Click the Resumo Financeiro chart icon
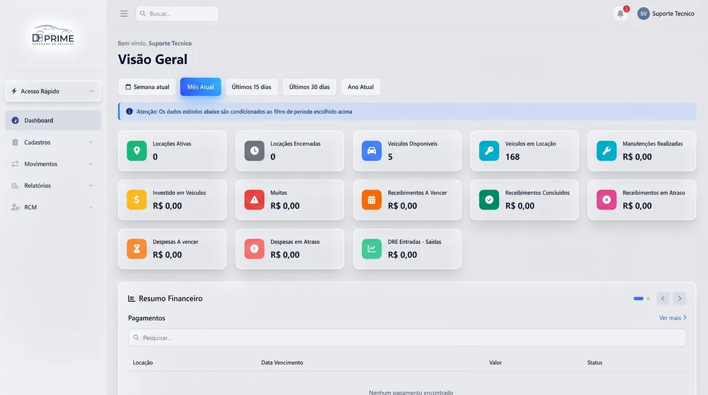This screenshot has height=395, width=708. click(132, 299)
